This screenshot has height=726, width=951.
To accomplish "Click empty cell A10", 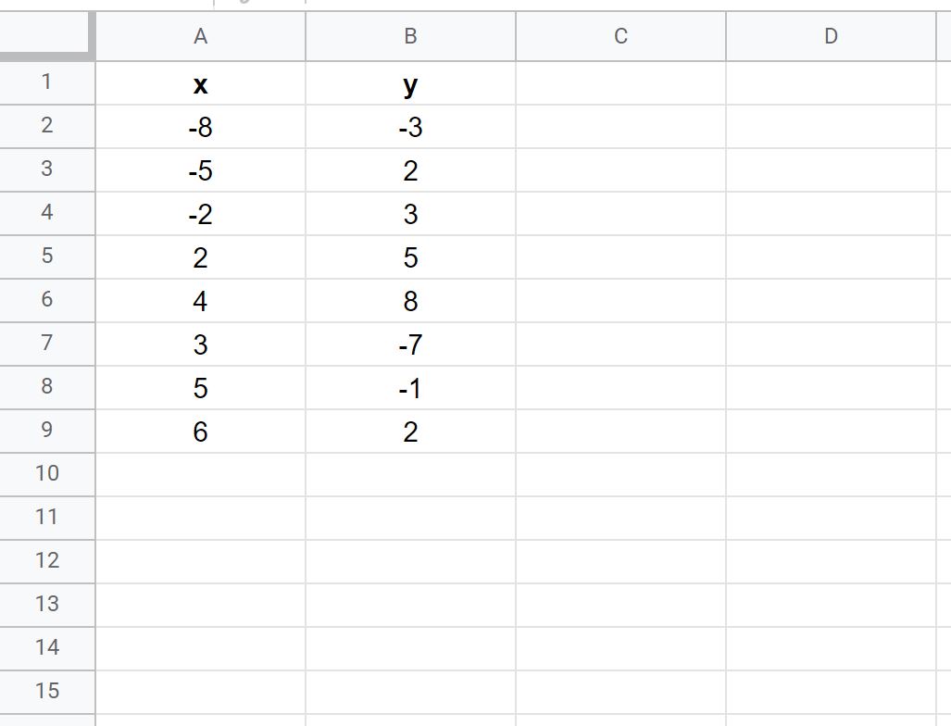I will (200, 474).
